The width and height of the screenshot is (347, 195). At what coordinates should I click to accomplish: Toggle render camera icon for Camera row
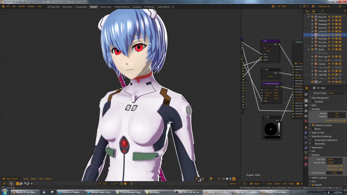pyautogui.click(x=340, y=64)
